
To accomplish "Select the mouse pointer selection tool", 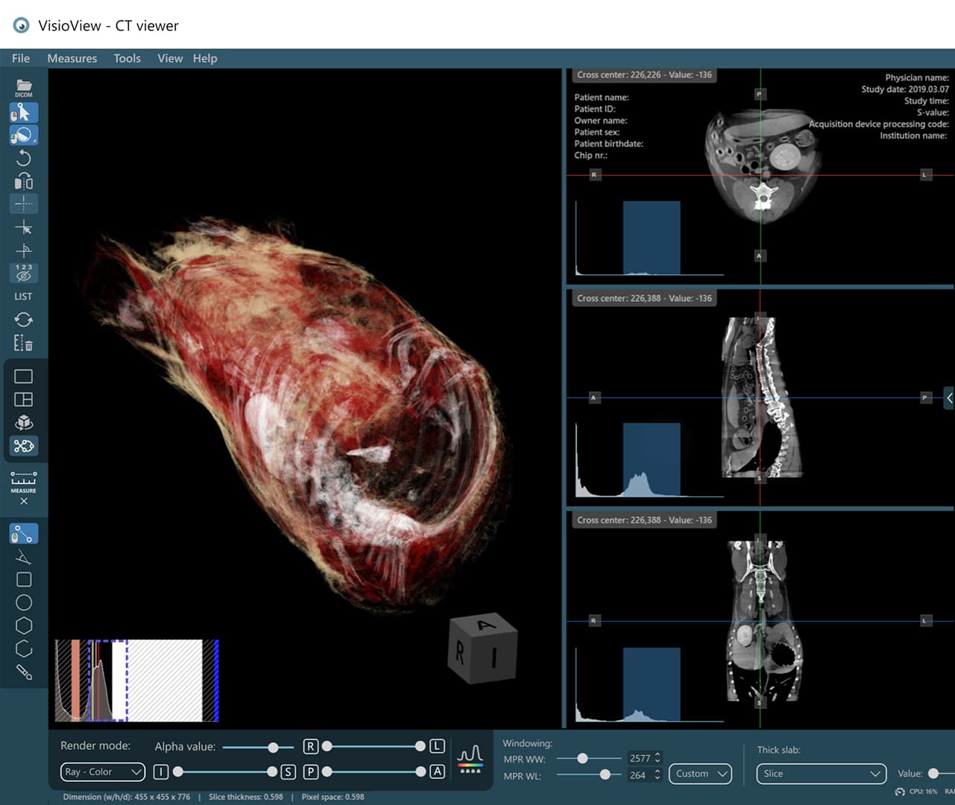I will point(24,113).
